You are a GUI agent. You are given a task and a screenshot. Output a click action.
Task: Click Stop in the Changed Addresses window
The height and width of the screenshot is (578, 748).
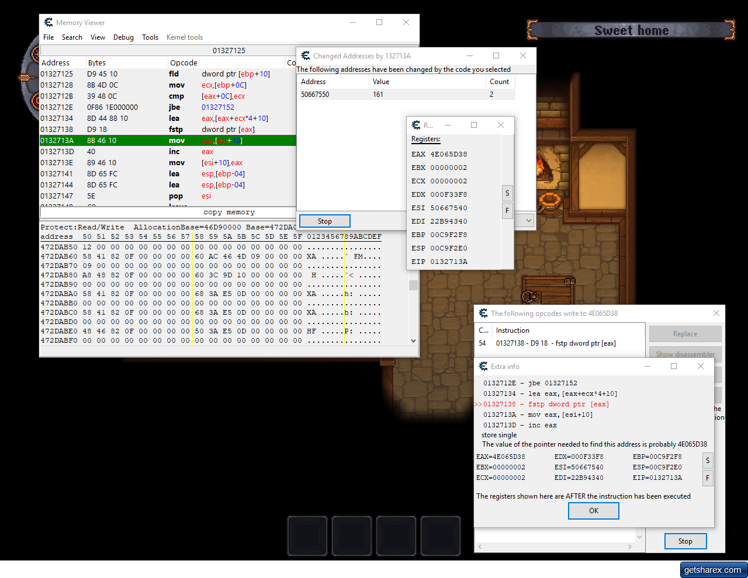point(324,221)
